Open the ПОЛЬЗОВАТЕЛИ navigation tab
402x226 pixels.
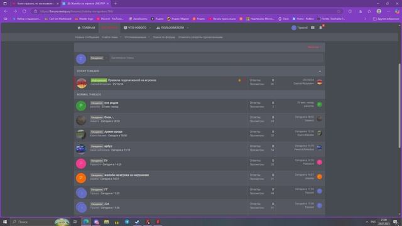[170, 28]
